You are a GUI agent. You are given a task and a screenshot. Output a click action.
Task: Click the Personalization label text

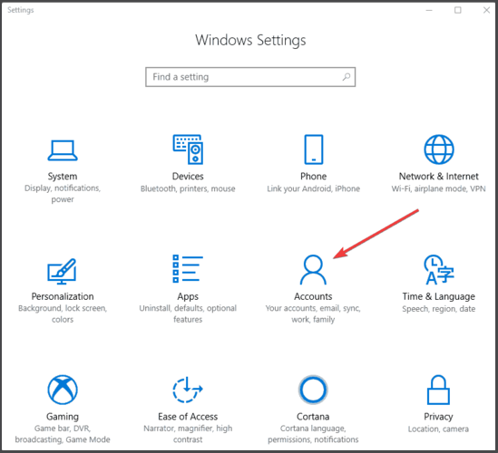click(63, 296)
